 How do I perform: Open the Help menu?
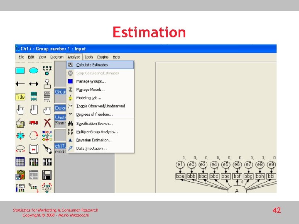point(116,57)
